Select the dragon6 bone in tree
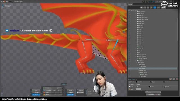The height and width of the screenshot is (101, 180). coord(143,68)
